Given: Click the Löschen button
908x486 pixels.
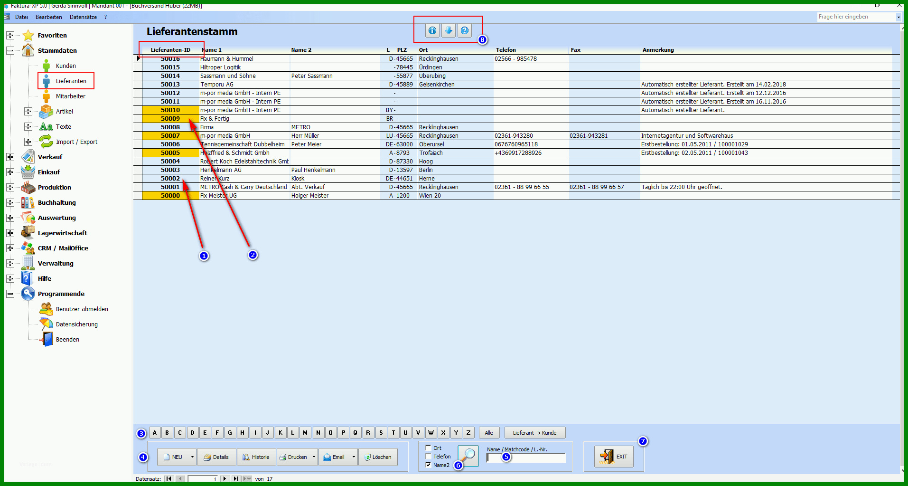Looking at the screenshot, I should pos(378,457).
